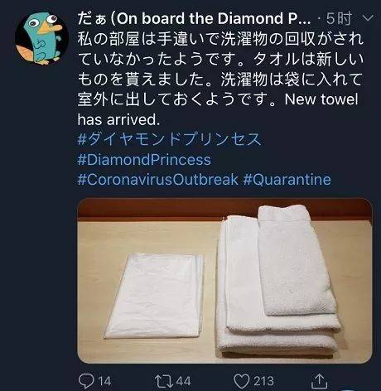Screen dimensions: 381x391
Task: Tap the share upload icon
Action: click(320, 381)
